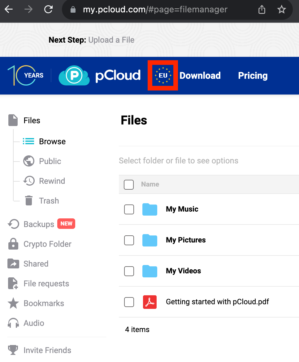Select the Browse icon under Files
Image resolution: width=299 pixels, height=362 pixels.
tap(28, 141)
